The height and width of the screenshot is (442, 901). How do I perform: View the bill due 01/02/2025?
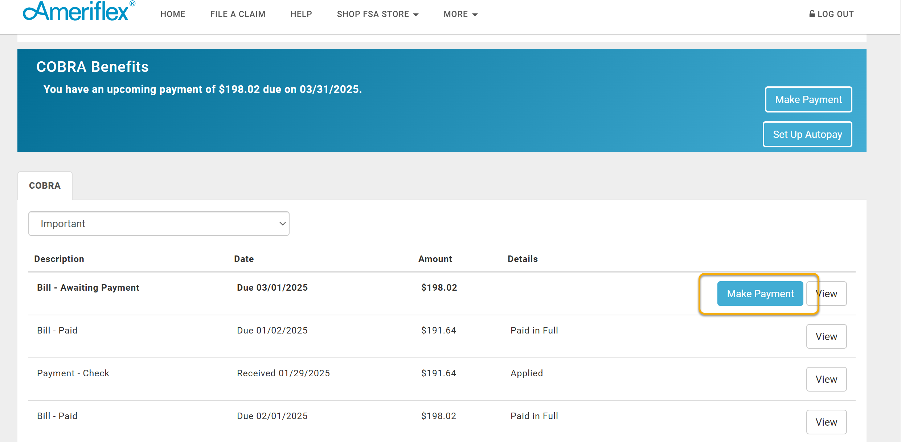(827, 336)
